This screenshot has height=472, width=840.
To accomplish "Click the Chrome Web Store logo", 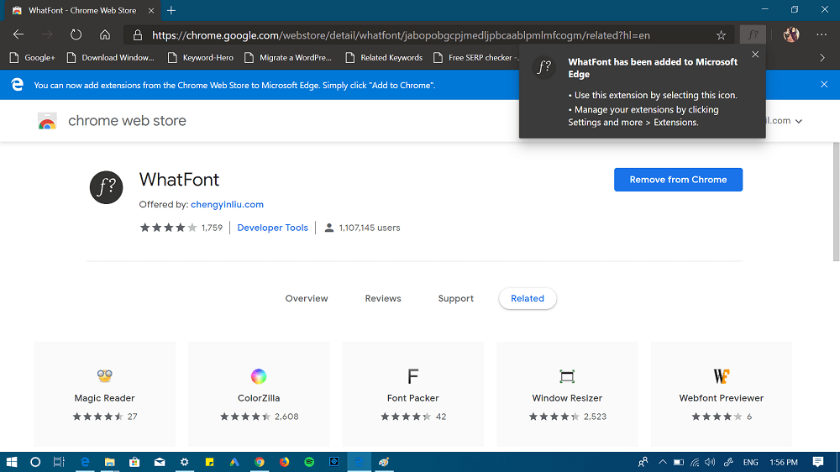I will 47,121.
